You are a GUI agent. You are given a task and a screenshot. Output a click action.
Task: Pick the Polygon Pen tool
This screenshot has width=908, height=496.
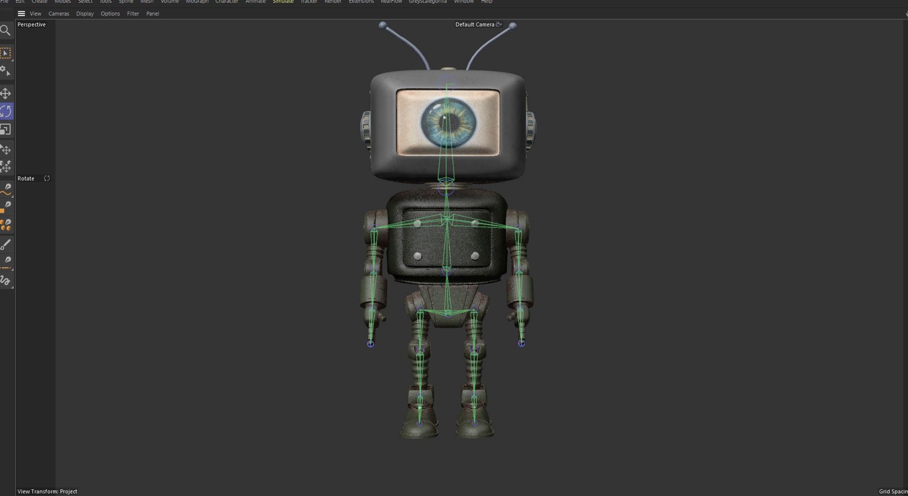[x=6, y=207]
